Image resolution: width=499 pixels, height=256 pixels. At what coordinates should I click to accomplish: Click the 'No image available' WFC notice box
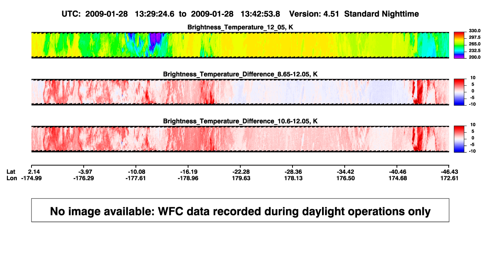240,210
